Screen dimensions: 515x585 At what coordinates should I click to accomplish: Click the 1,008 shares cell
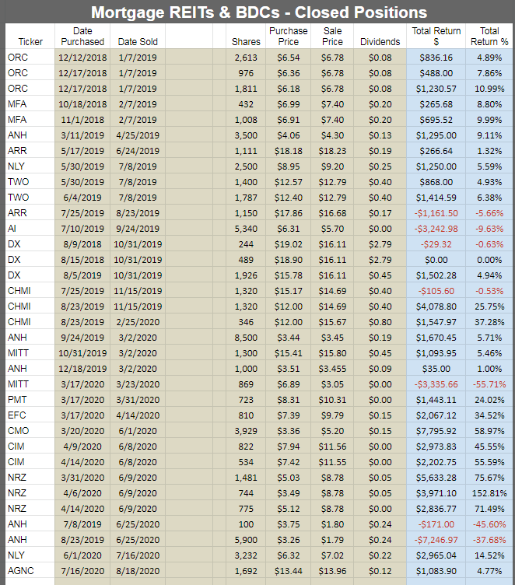(x=246, y=120)
